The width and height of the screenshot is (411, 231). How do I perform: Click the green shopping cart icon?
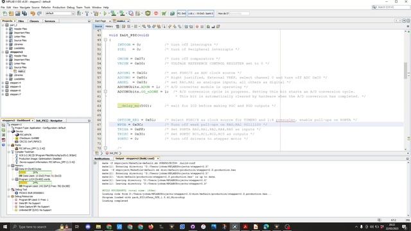164,13
